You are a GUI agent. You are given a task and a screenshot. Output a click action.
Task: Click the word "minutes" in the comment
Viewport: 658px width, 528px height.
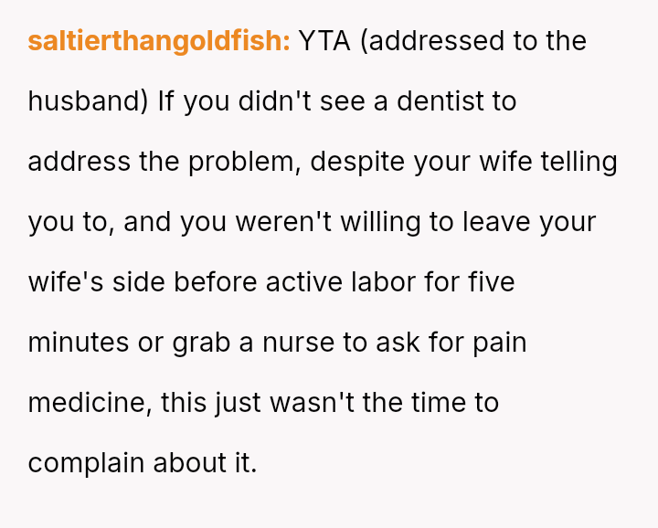[x=79, y=343]
